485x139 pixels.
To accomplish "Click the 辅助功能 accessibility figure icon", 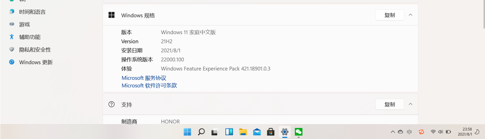I will [x=12, y=37].
